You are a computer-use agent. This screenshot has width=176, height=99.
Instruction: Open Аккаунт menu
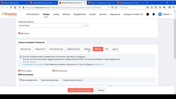tap(93, 14)
